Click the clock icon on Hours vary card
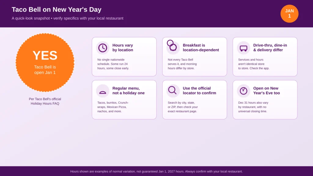 (103, 48)
